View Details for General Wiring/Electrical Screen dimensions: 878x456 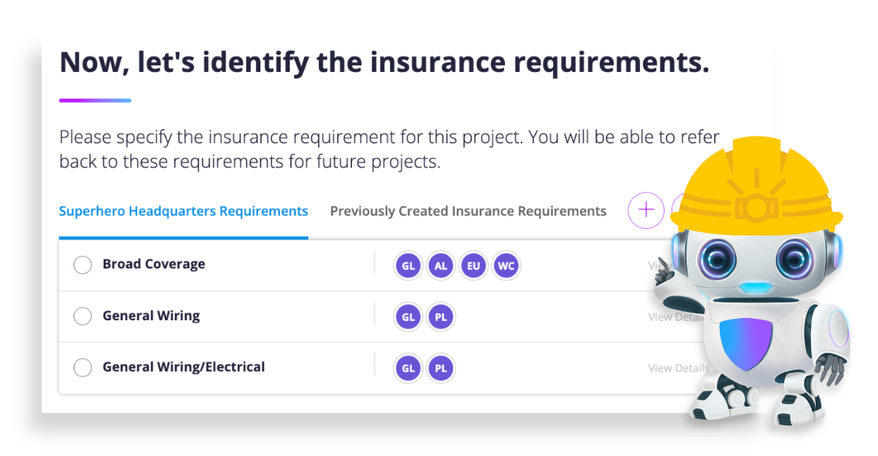(x=678, y=368)
